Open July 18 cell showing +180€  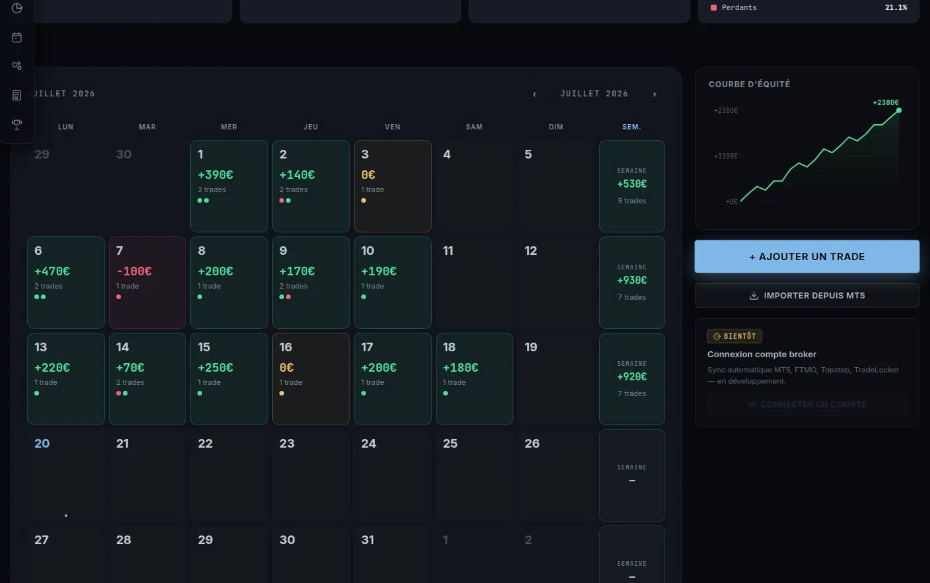coord(474,379)
